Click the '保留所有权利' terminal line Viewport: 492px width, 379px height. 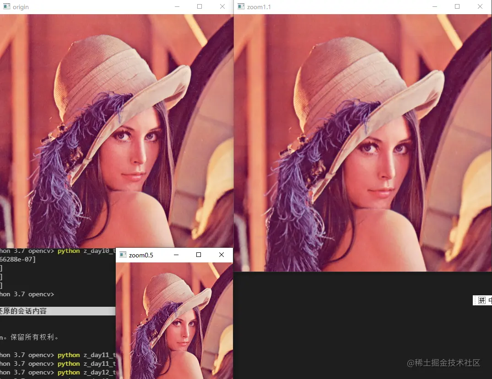point(29,337)
